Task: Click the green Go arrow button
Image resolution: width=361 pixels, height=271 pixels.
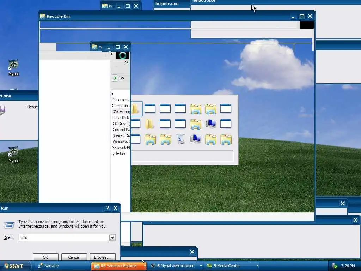Action: pyautogui.click(x=115, y=78)
